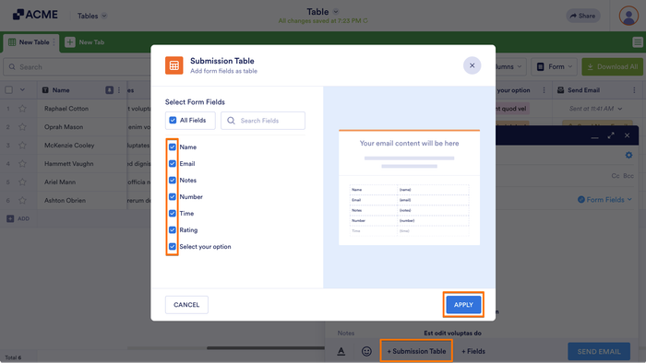Open the Form dropdown
The image size is (646, 363).
(554, 66)
